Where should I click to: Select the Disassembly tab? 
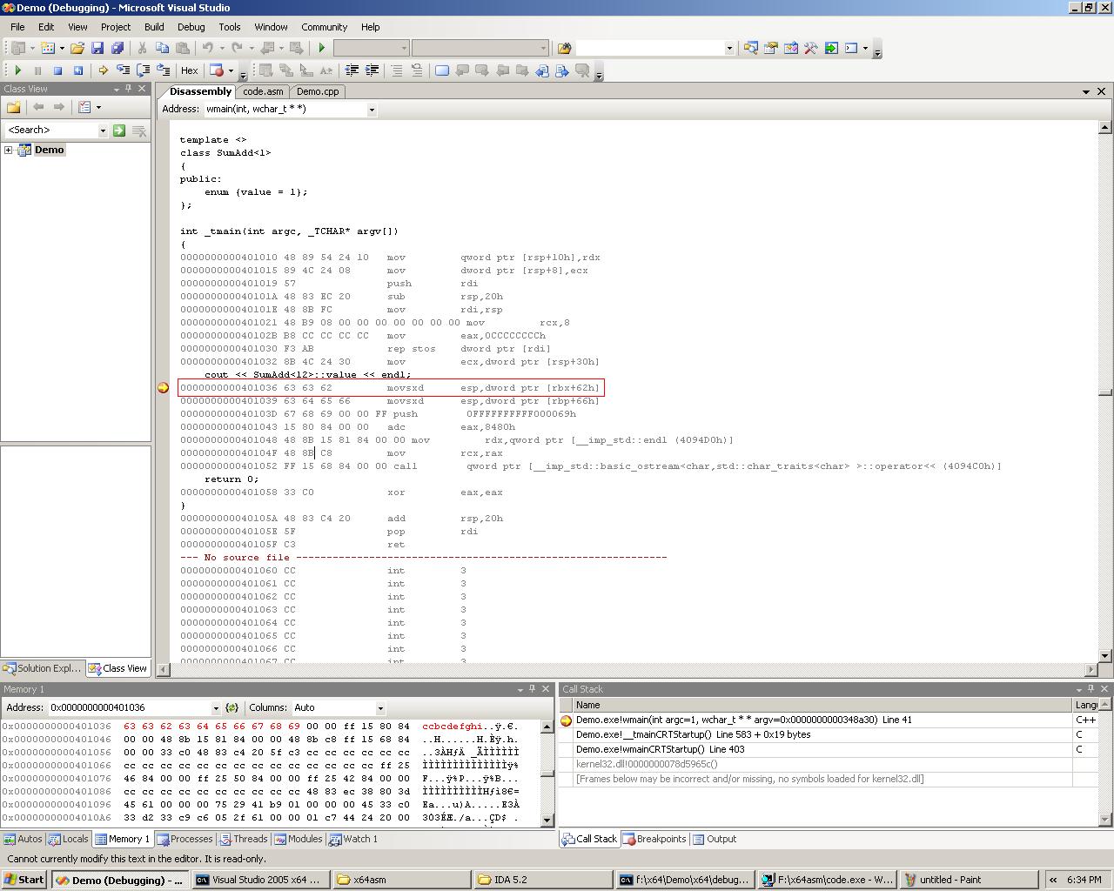[199, 91]
